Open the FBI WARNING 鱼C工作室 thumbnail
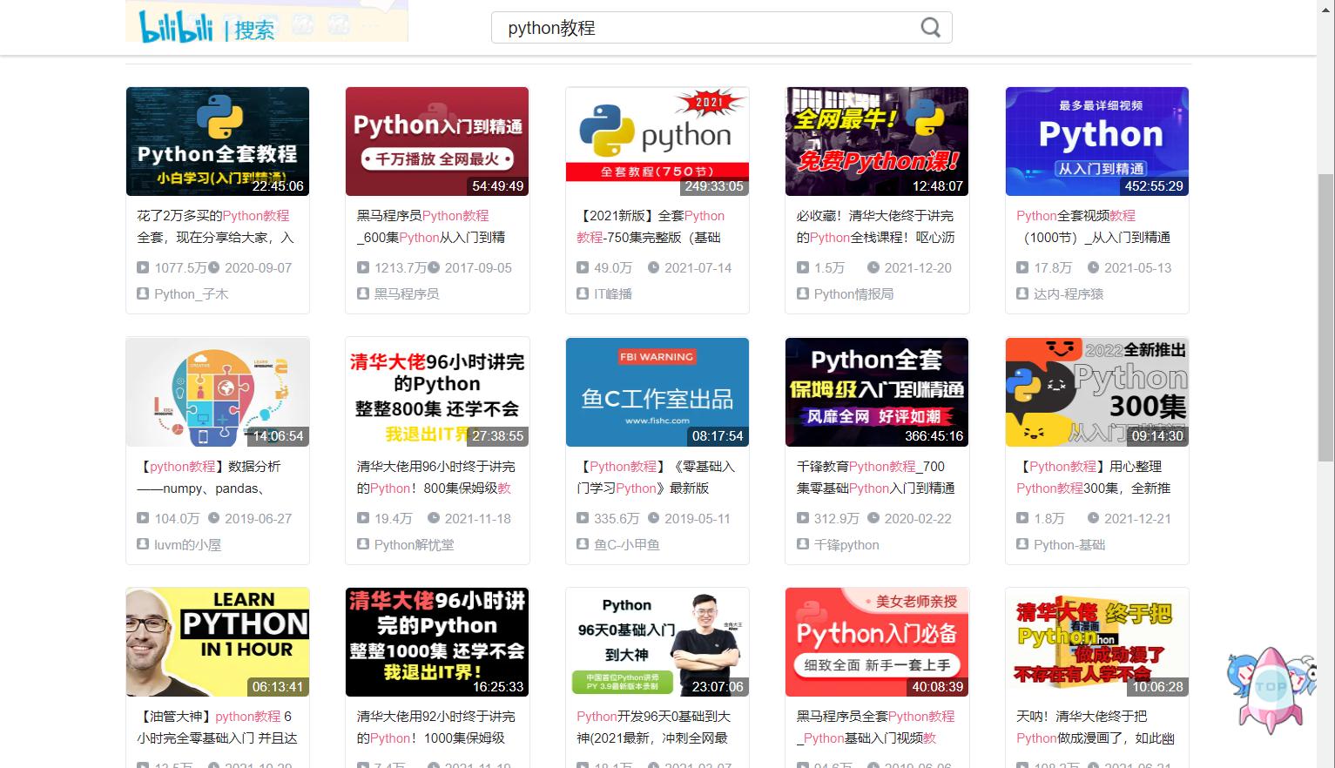The height and width of the screenshot is (768, 1335). [657, 392]
